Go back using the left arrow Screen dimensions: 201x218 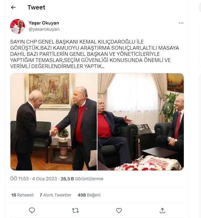[x=13, y=7]
